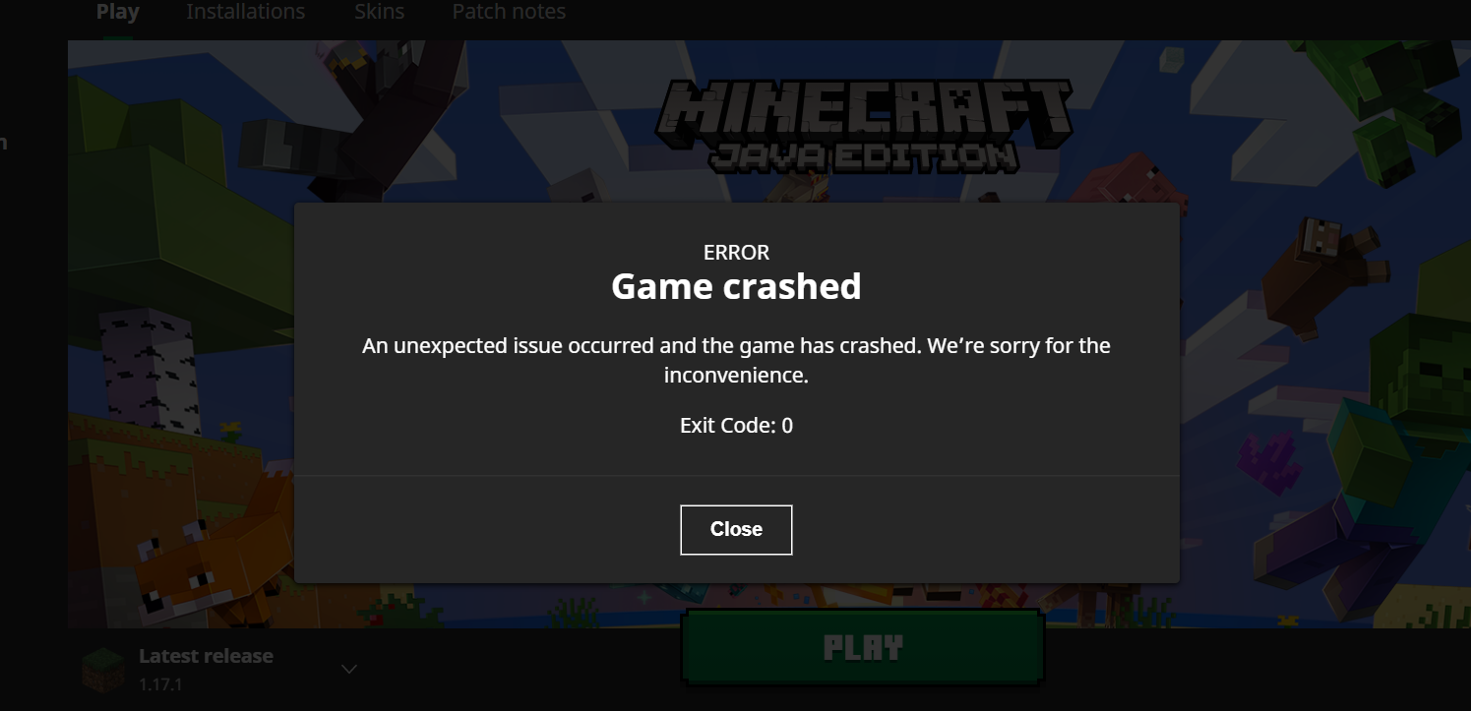Switch to the Play tab
The image size is (1471, 711).
[x=118, y=12]
